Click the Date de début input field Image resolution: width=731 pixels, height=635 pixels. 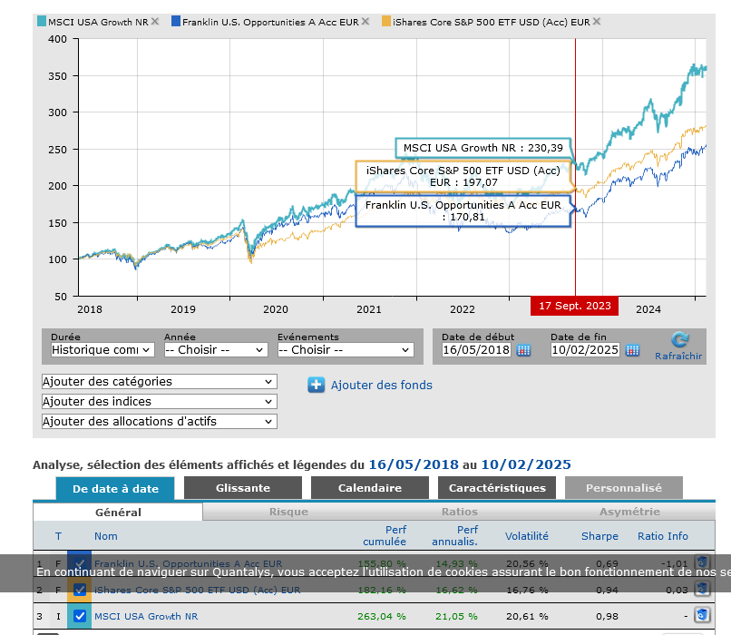476,349
